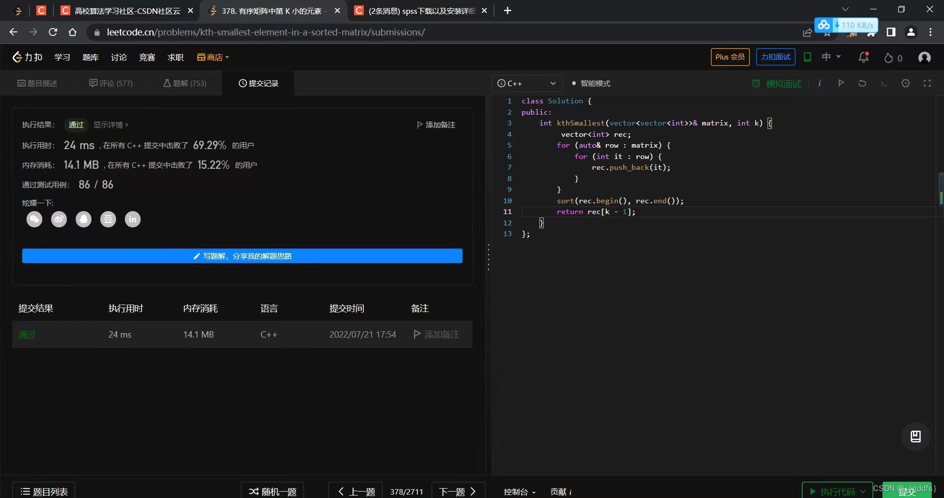Open the streak flame counter

pos(893,58)
